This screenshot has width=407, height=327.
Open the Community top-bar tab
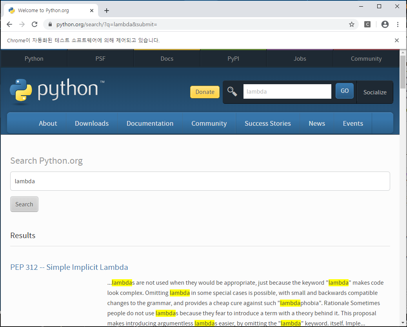[x=366, y=59]
